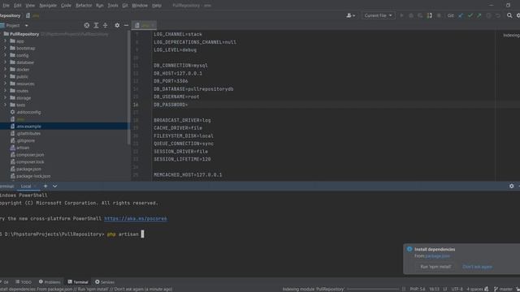Open terminal panel settings gear

coord(511,187)
